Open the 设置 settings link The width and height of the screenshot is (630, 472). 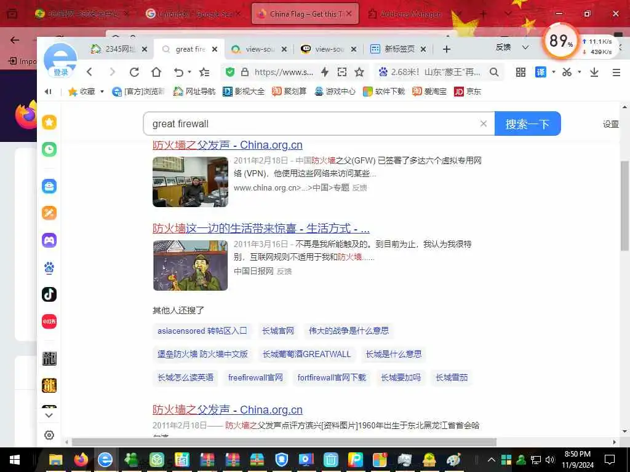click(x=611, y=124)
